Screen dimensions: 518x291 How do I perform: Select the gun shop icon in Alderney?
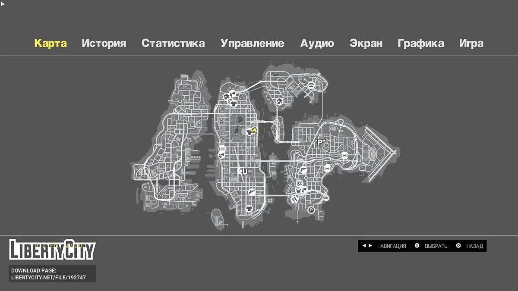[x=252, y=191]
